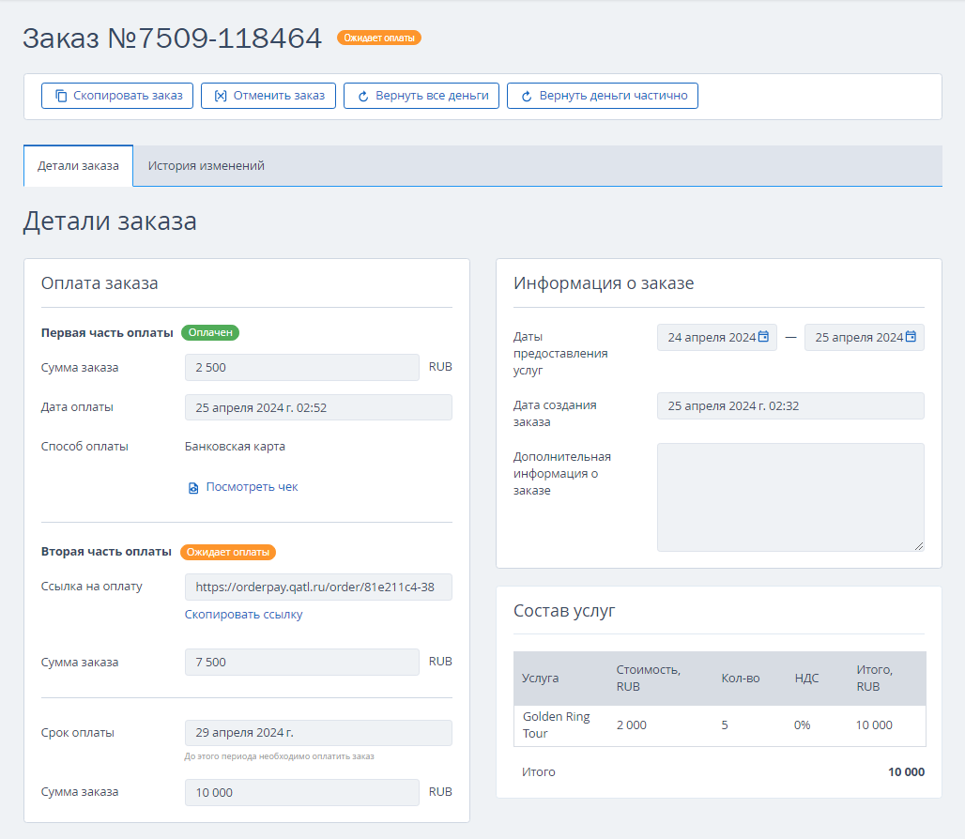The width and height of the screenshot is (965, 839).
Task: Click the НДС value 0%
Action: (802, 725)
